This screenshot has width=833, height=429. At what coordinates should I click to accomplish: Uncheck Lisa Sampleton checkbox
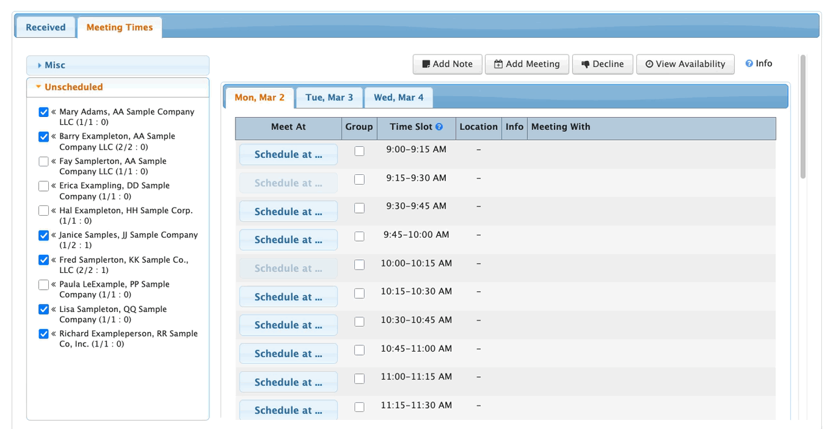[44, 310]
